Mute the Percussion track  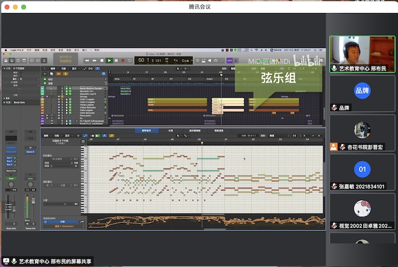click(58, 115)
